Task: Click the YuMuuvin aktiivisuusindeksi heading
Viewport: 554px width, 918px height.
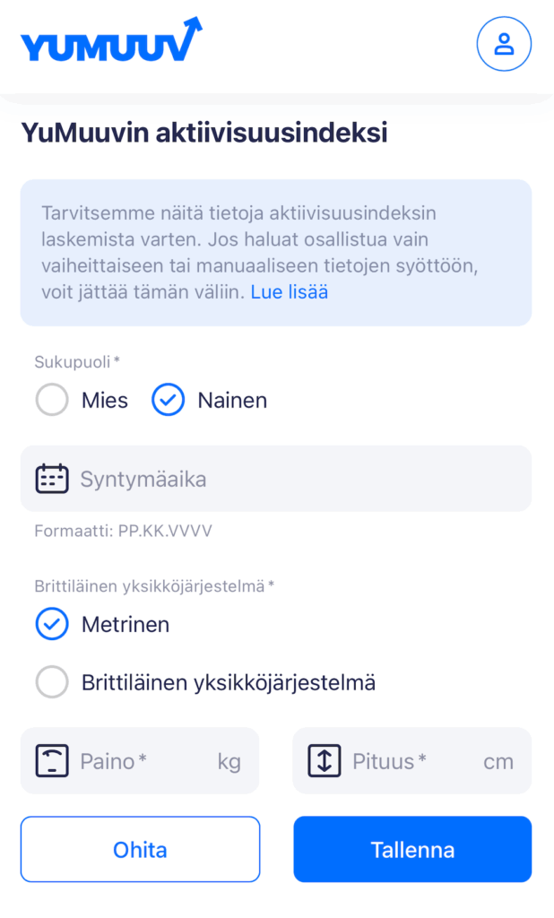Action: tap(204, 134)
